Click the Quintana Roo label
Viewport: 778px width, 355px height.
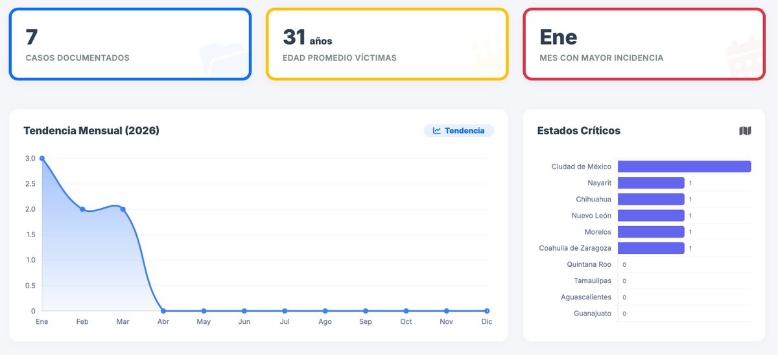pos(589,264)
